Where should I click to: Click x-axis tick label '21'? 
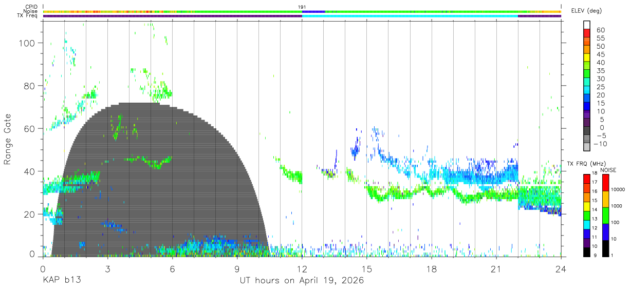click(x=496, y=269)
